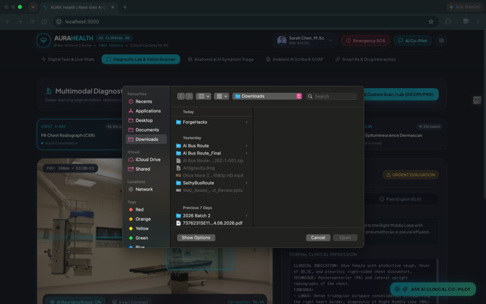Screen dimensions: 486x304
Task: Open column view options dropdown
Action: pos(203,96)
